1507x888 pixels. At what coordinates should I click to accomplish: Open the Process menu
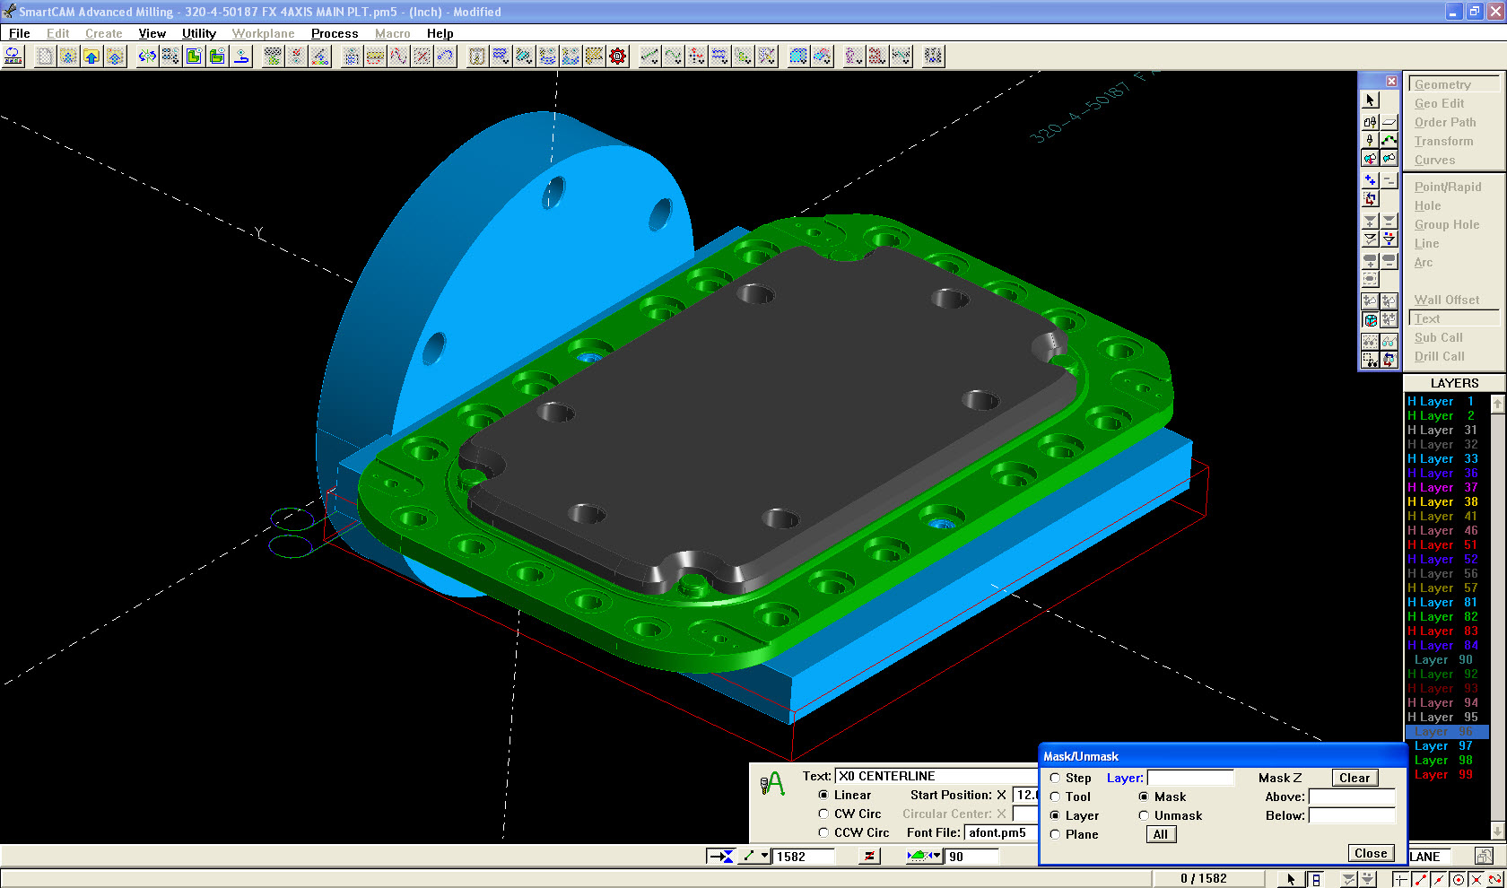coord(334,33)
